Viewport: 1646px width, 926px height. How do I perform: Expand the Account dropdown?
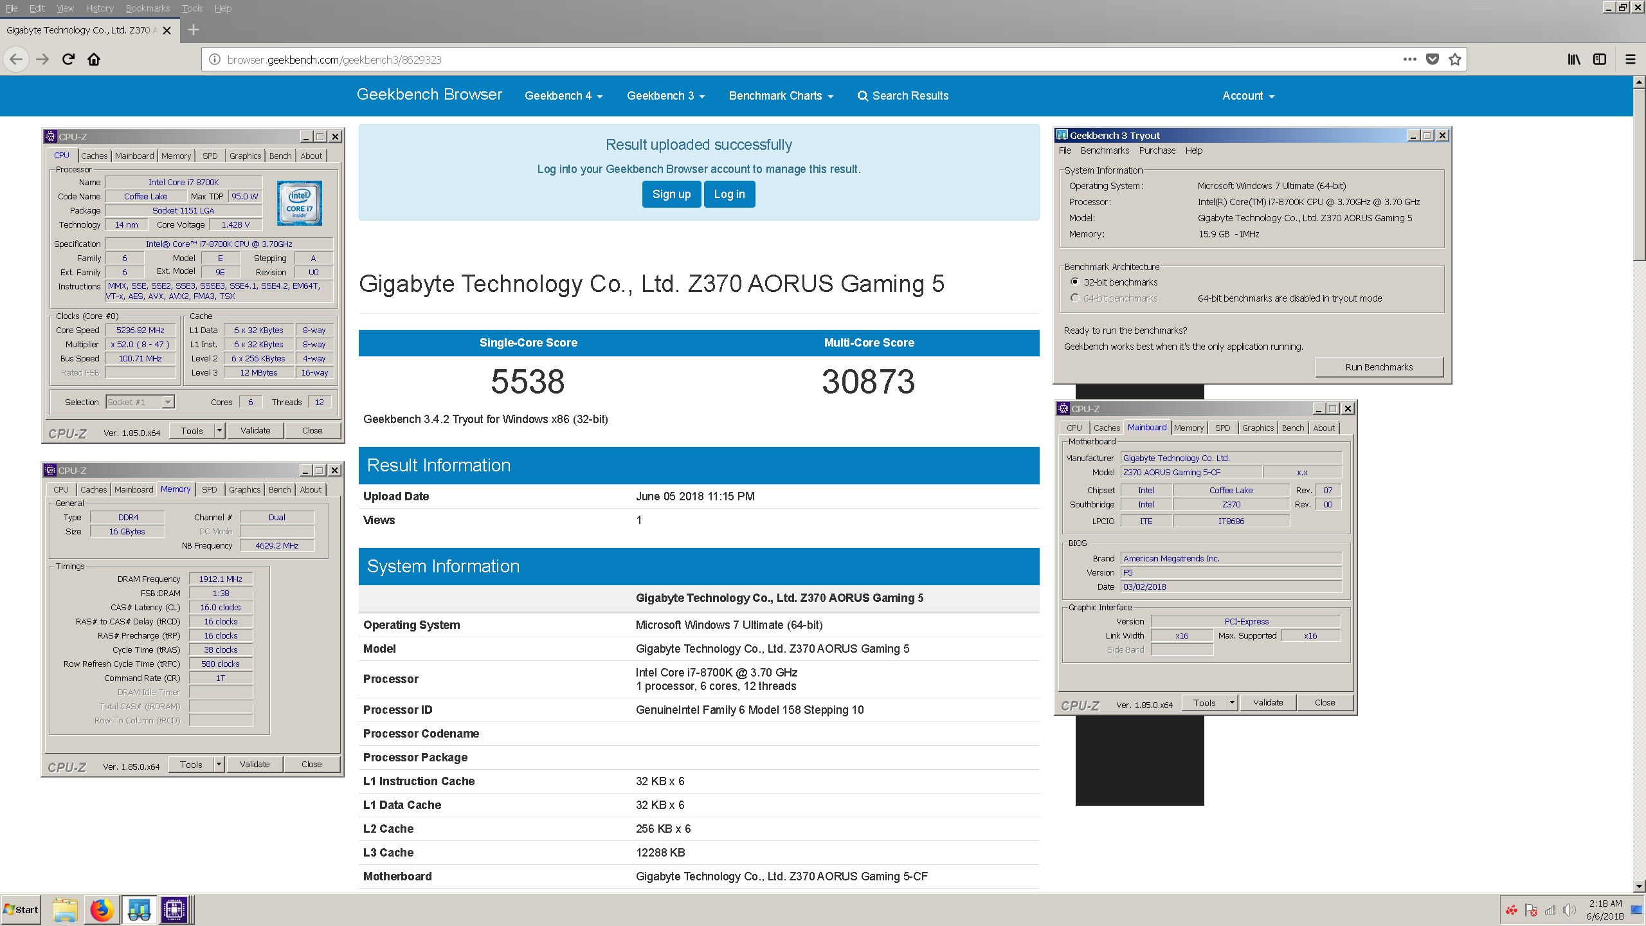coord(1248,96)
